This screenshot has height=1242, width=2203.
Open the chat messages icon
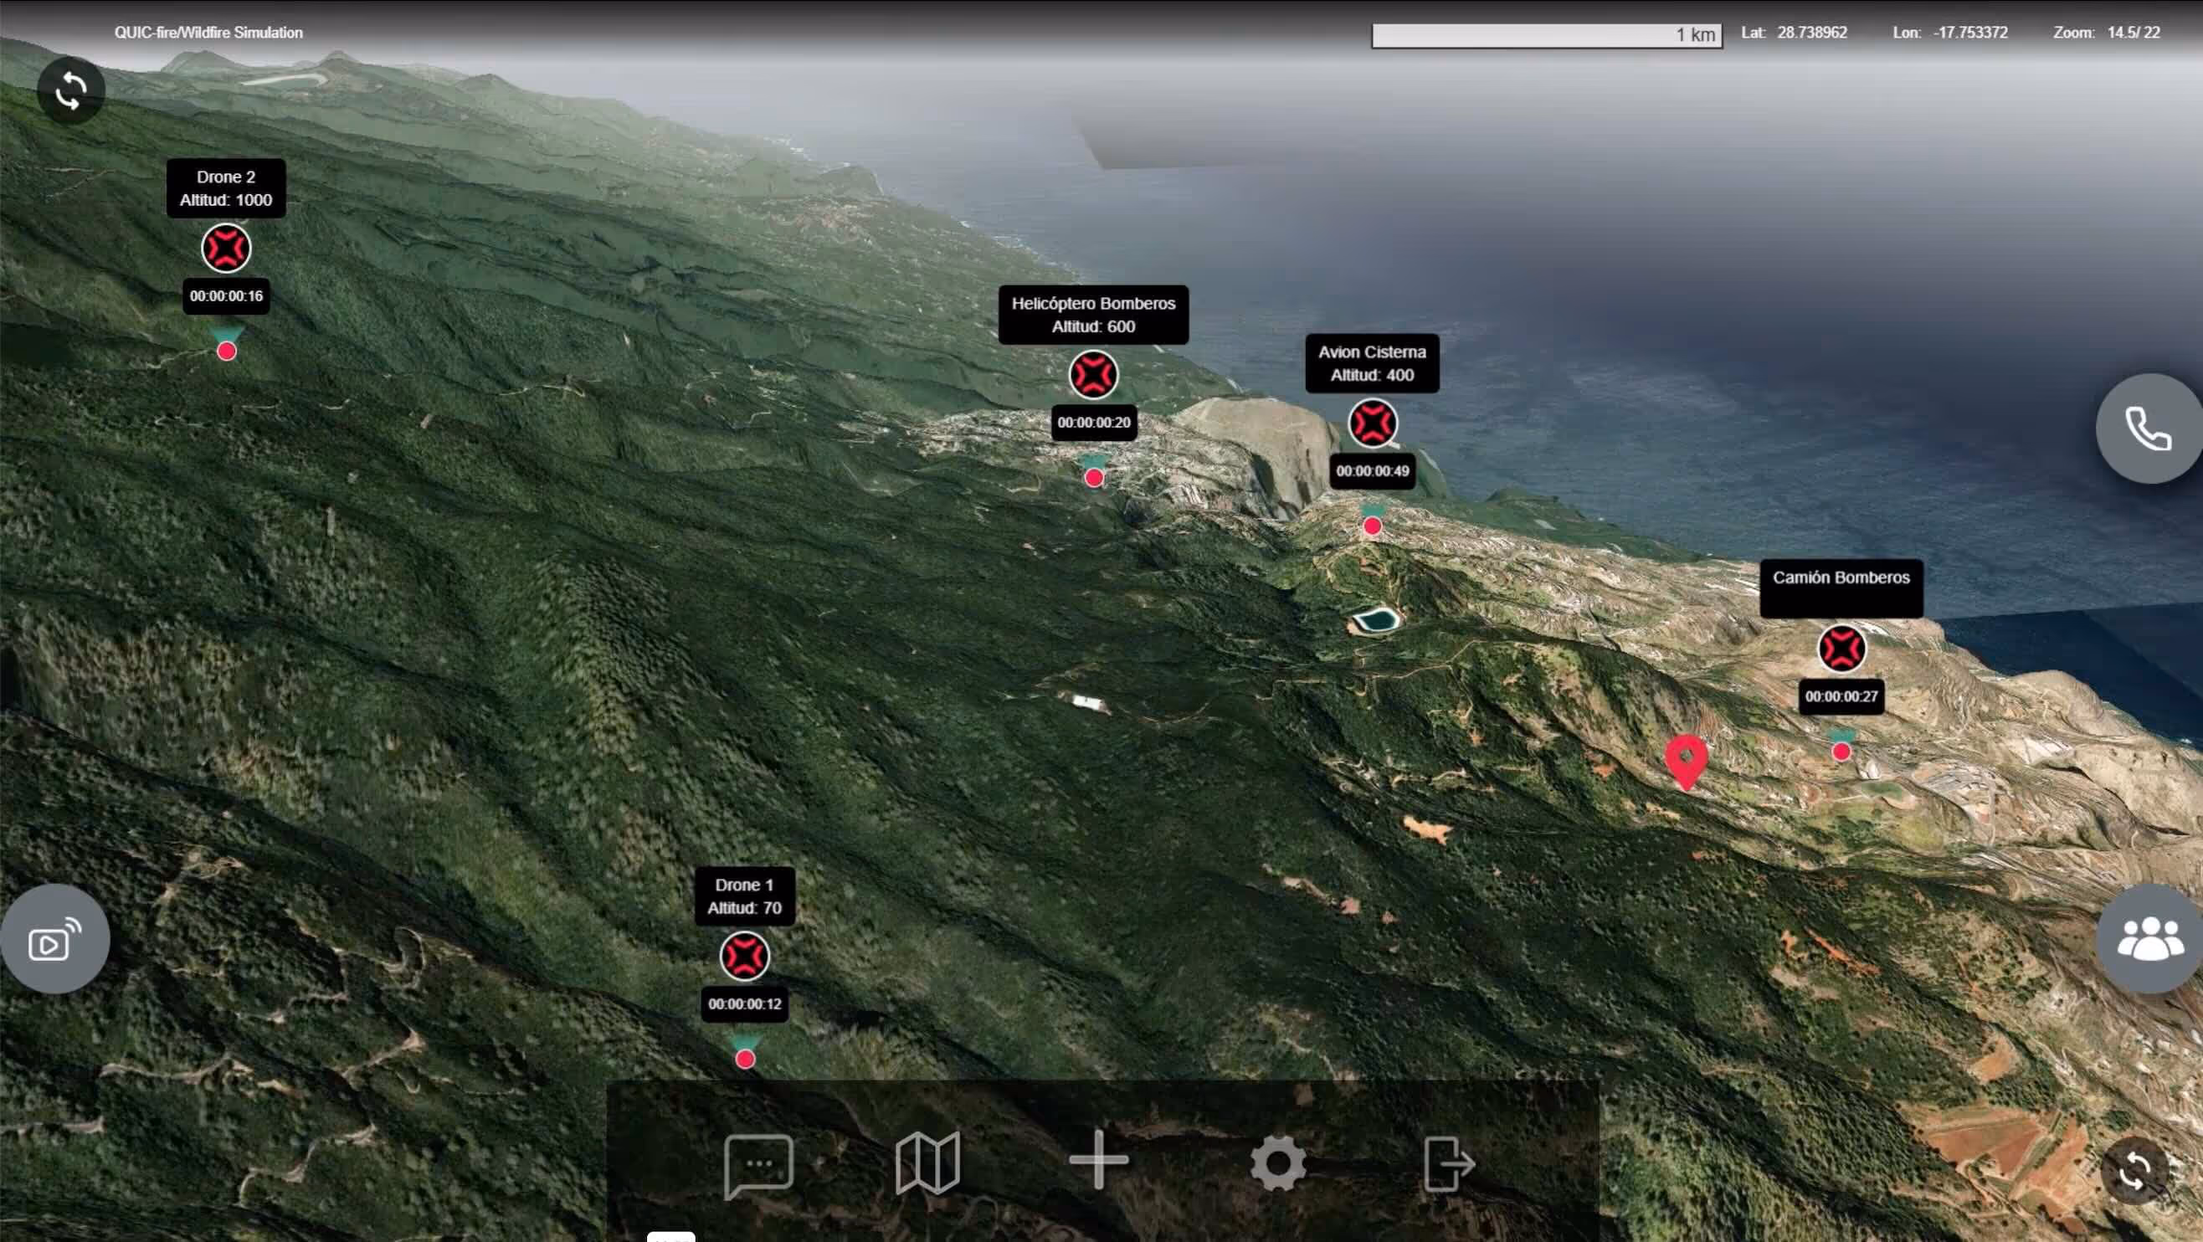[758, 1165]
